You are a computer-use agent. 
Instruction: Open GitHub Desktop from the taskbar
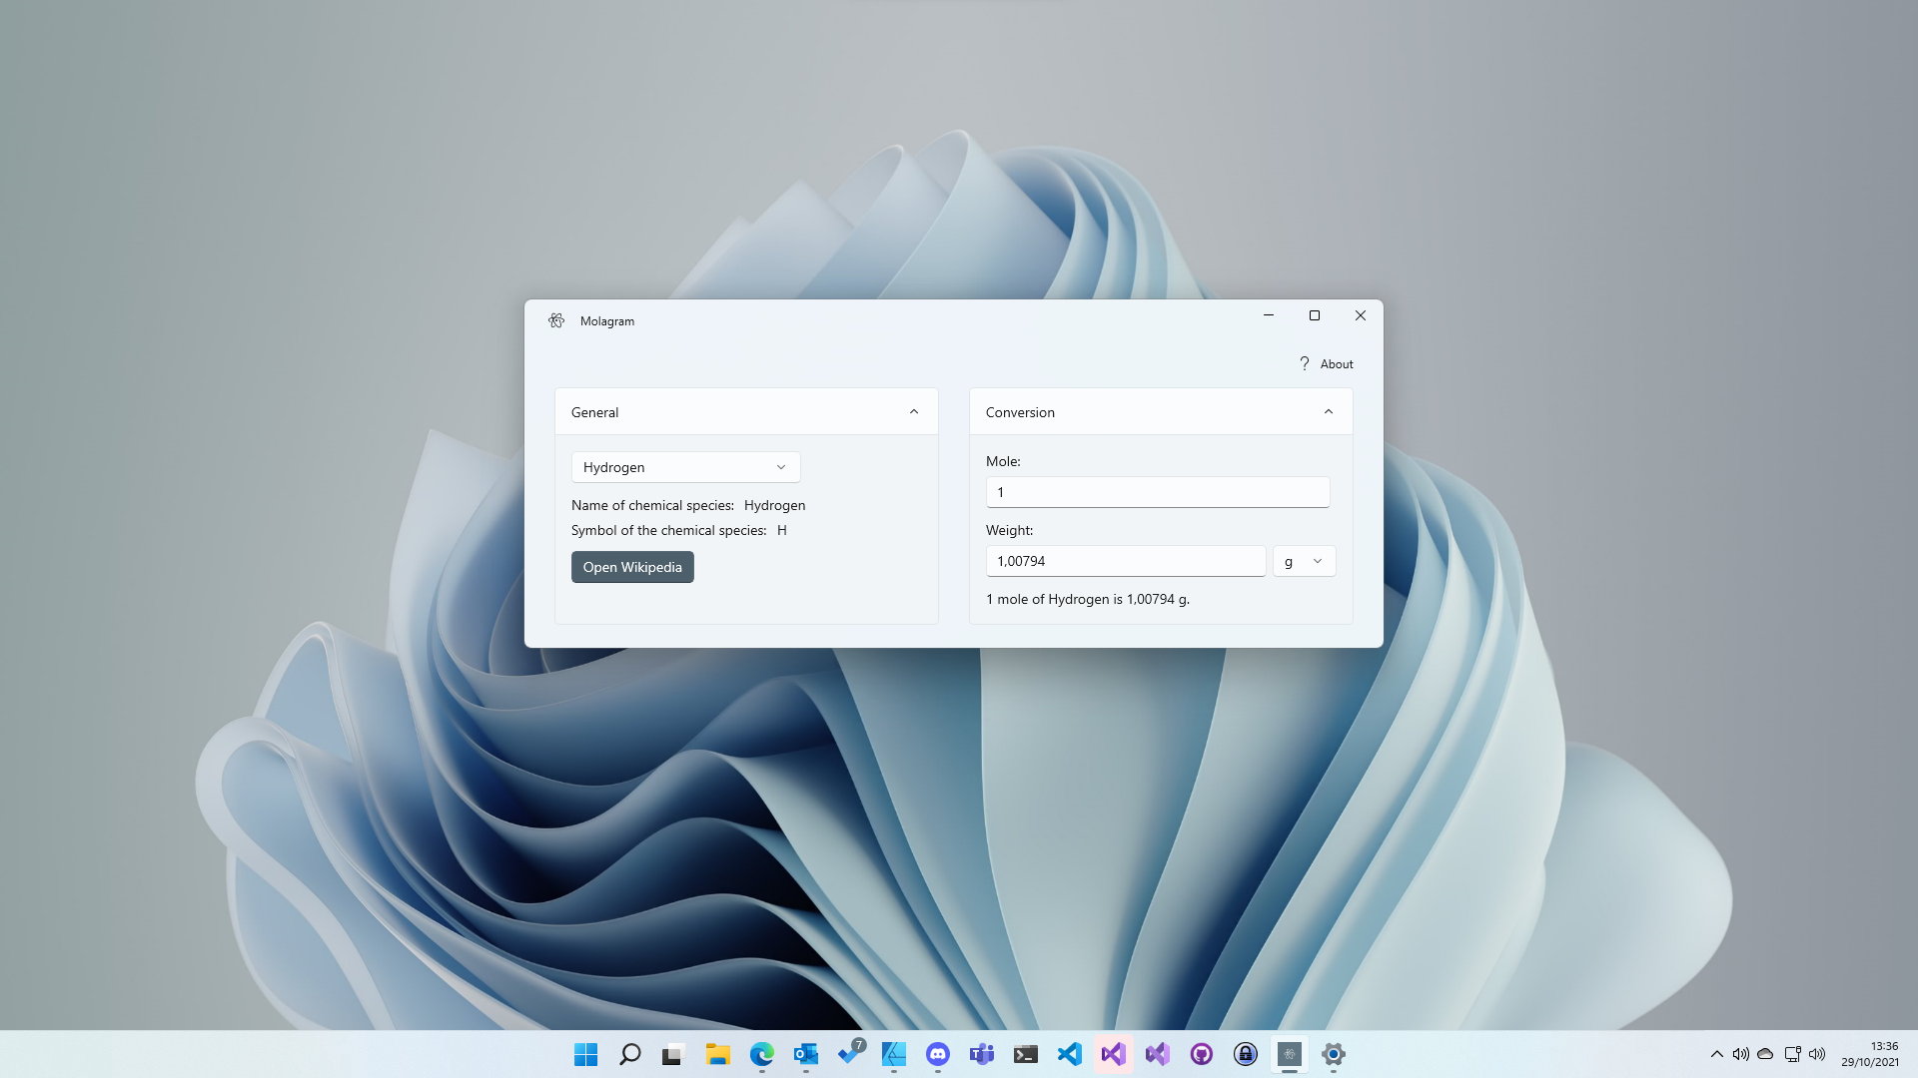pyautogui.click(x=1201, y=1054)
